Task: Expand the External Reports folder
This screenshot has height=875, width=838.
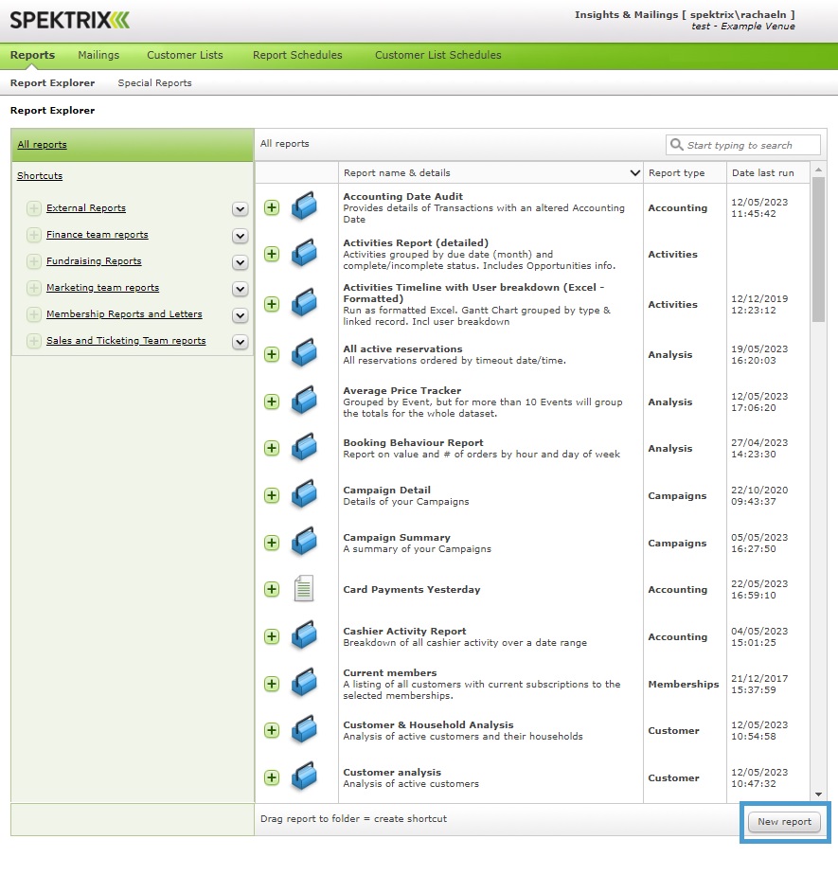Action: click(x=34, y=208)
